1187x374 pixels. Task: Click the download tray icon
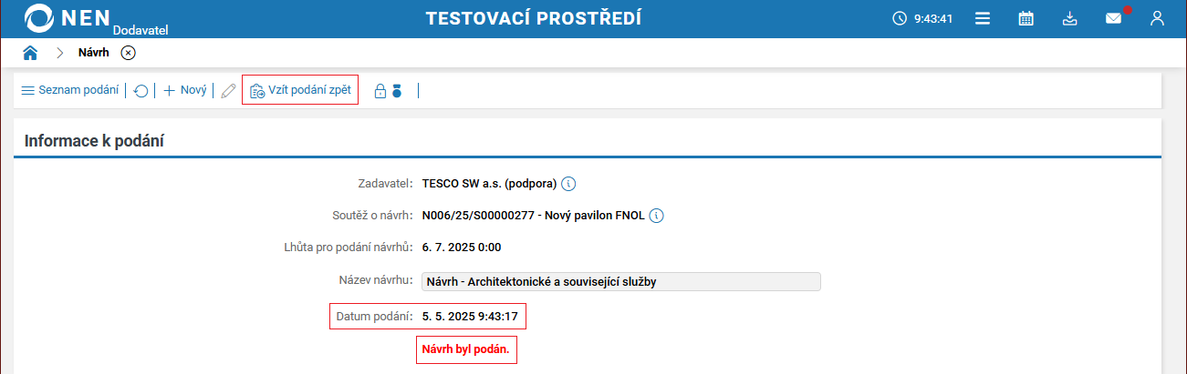[1070, 18]
